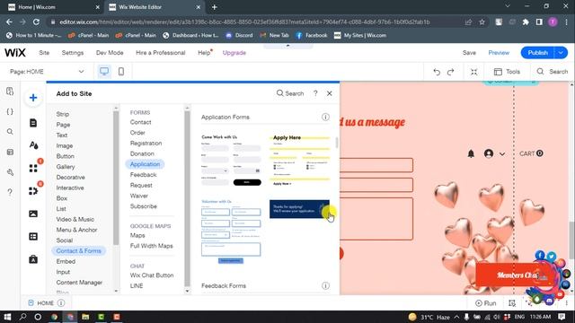575x323 pixels.
Task: Choose the Subscribe forms subcategory
Action: click(x=144, y=206)
